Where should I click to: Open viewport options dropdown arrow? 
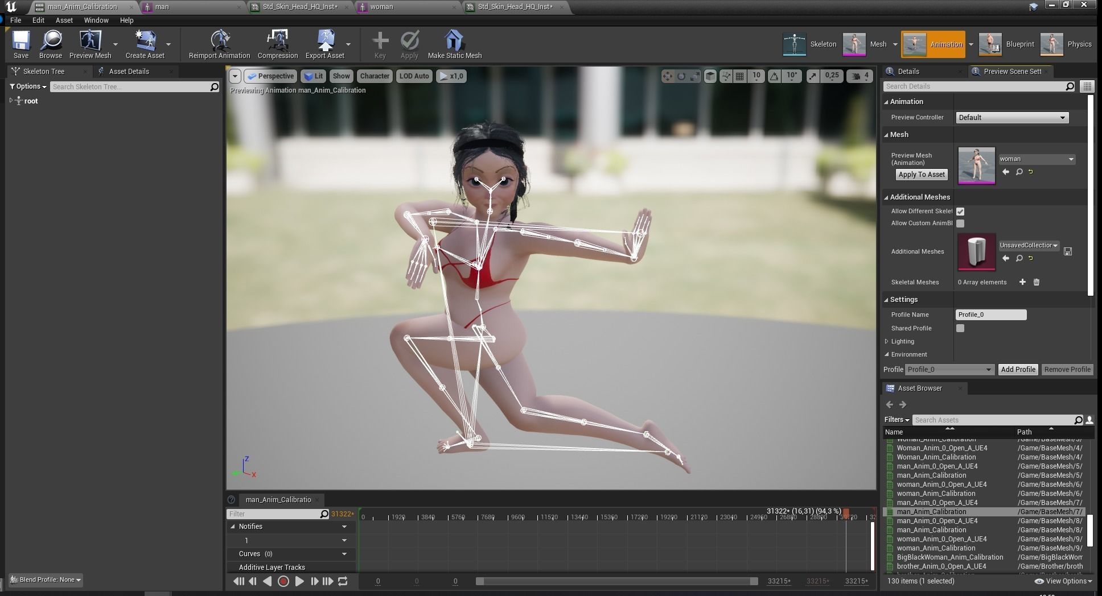[235, 76]
